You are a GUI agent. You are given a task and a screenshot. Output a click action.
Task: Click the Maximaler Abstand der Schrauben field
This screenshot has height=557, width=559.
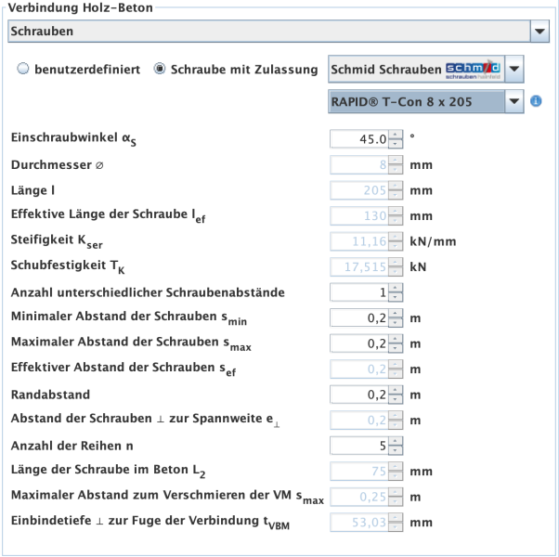[x=359, y=343]
